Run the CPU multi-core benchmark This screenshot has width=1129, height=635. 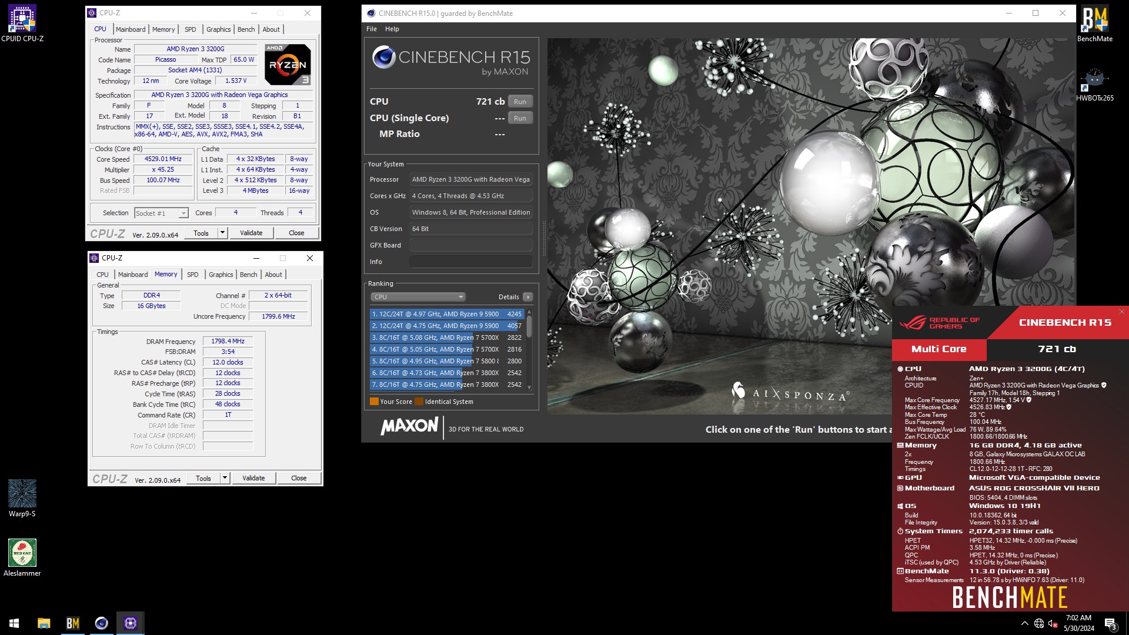pos(520,102)
